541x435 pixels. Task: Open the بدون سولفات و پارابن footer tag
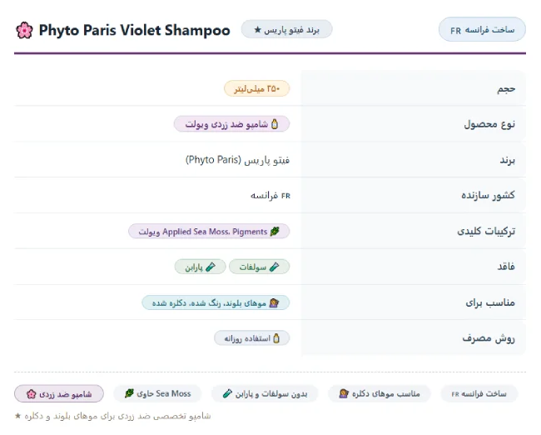tap(265, 393)
